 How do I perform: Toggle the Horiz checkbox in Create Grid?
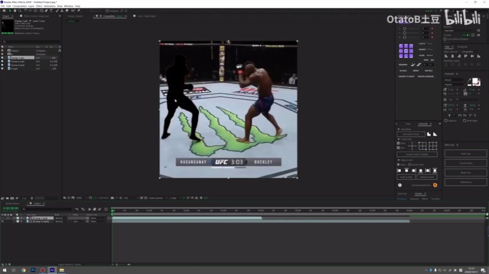399,143
